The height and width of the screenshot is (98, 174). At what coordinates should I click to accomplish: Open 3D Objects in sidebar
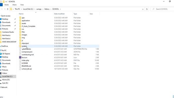point(6,54)
